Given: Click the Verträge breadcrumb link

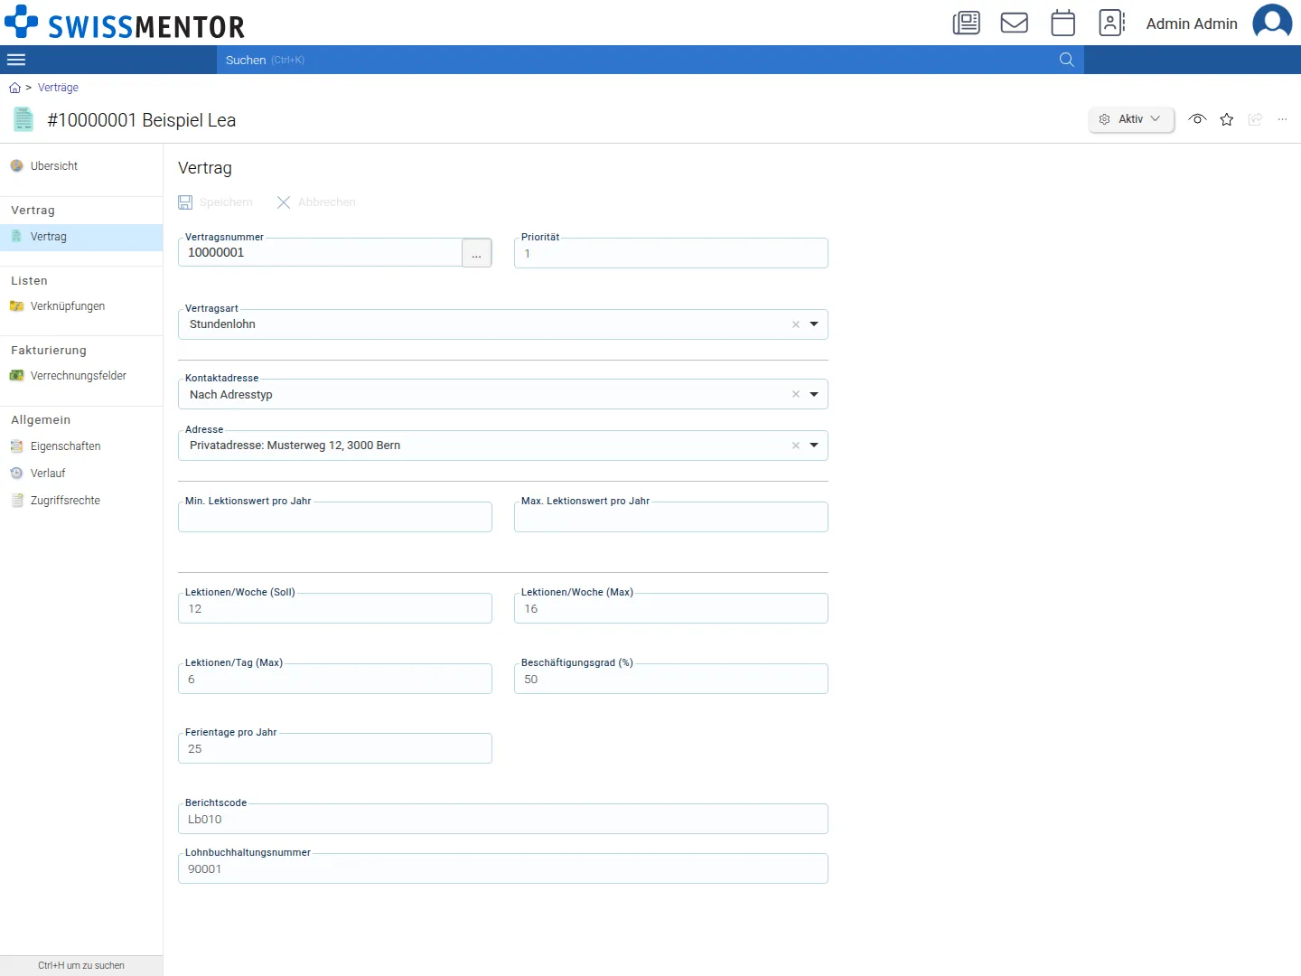Looking at the screenshot, I should [58, 88].
